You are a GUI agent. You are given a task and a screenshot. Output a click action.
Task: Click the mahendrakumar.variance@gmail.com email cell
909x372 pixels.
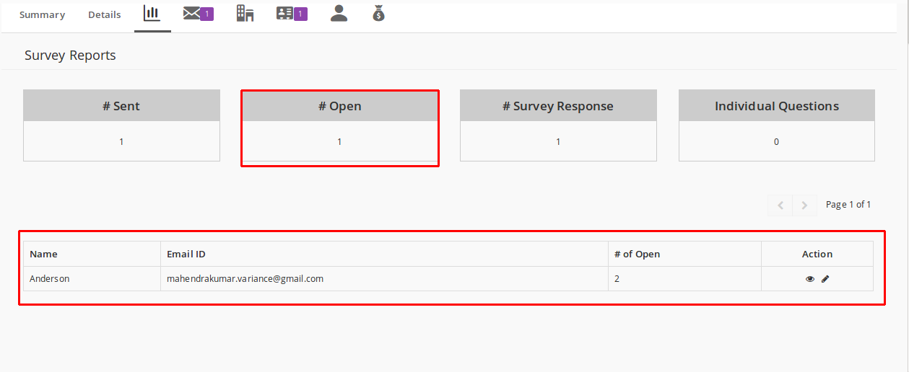(384, 278)
